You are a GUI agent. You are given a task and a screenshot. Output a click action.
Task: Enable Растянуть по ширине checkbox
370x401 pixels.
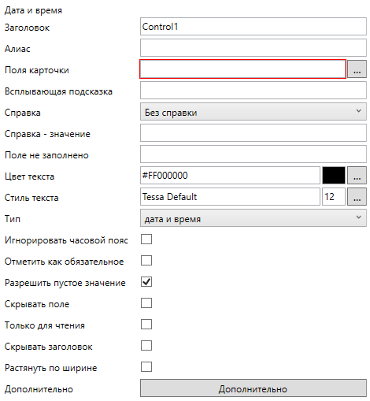pos(146,367)
